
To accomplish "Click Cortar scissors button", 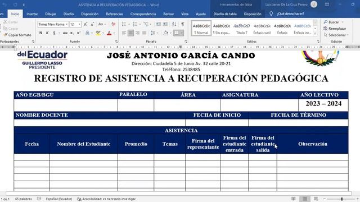I will [11, 22].
